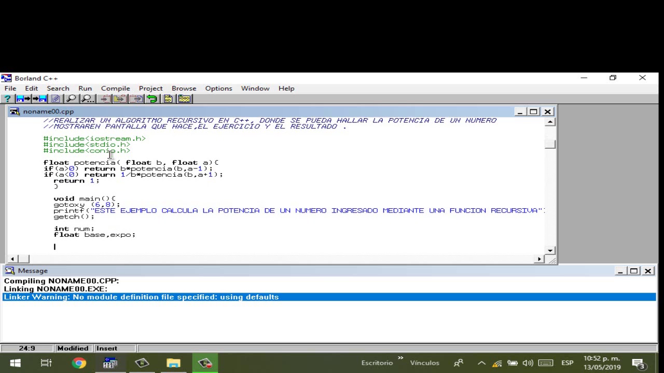Click the Paste toolbar icon

(x=136, y=98)
